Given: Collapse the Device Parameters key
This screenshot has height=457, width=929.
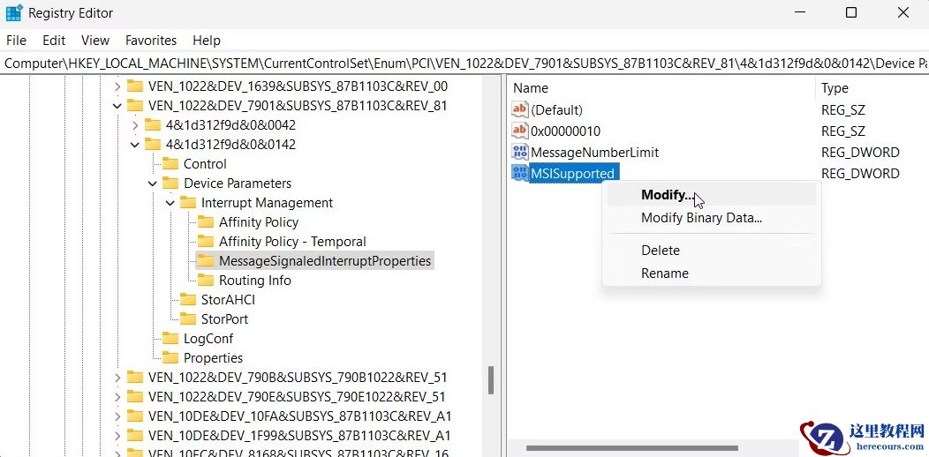Looking at the screenshot, I should click(153, 184).
